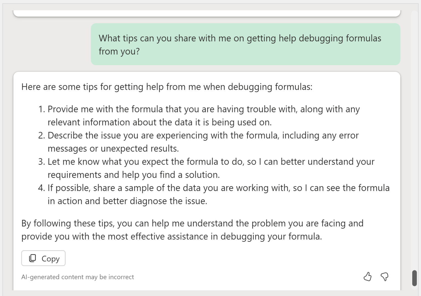
Task: Click the "AI-generated content may be incorrect" disclaimer
Action: (x=78, y=277)
